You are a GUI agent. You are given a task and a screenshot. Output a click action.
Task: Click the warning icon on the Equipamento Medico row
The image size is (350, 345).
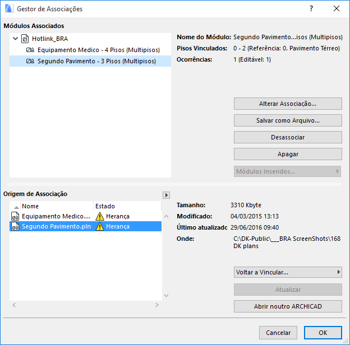[100, 216]
